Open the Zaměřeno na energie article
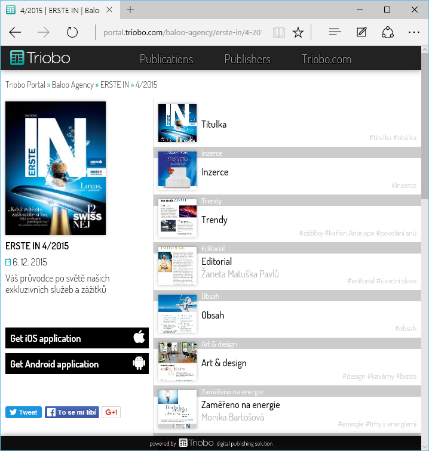This screenshot has width=429, height=451. (241, 404)
